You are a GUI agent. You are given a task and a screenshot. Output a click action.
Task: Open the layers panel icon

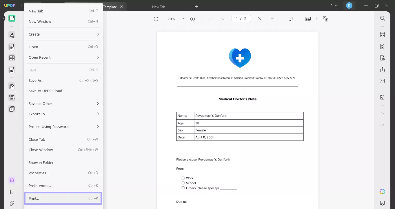(12, 180)
